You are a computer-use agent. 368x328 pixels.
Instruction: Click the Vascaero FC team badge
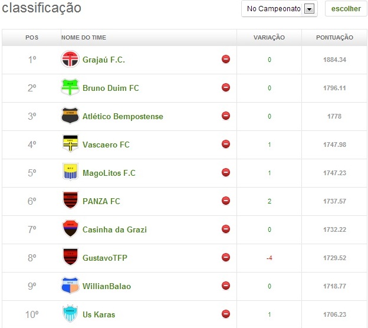(70, 145)
